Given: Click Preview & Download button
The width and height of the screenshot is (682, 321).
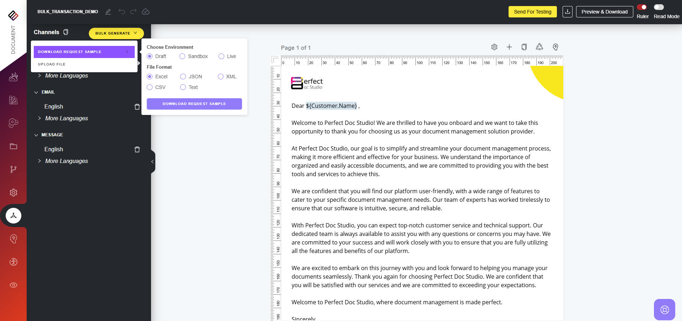Looking at the screenshot, I should [x=604, y=12].
